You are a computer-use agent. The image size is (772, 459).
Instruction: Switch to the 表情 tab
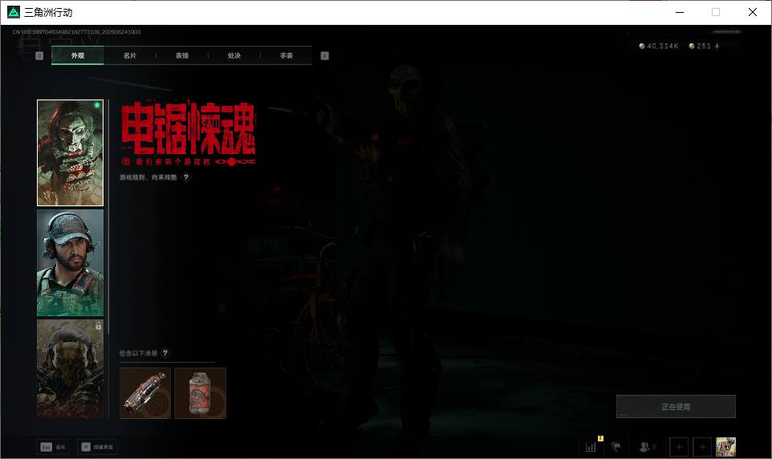pyautogui.click(x=181, y=55)
